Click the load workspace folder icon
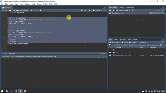This screenshot has height=93, width=166. 110,10
